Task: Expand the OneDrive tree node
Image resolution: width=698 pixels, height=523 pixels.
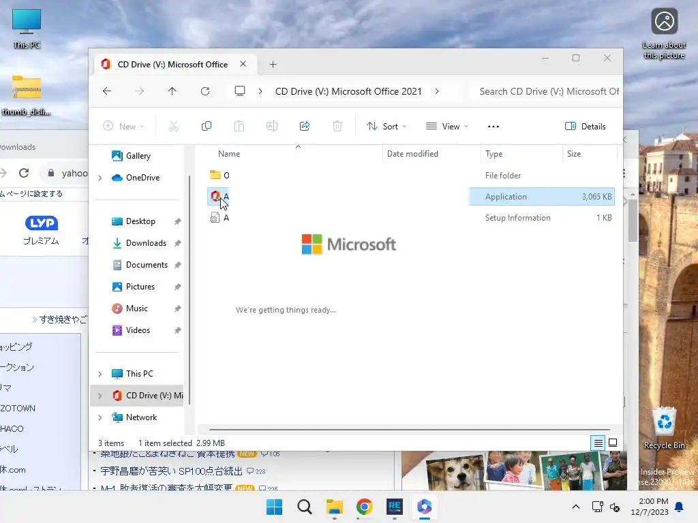Action: click(x=100, y=178)
